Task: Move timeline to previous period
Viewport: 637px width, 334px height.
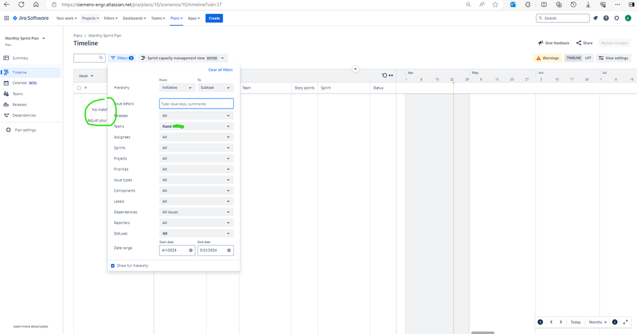Action: (x=552, y=322)
